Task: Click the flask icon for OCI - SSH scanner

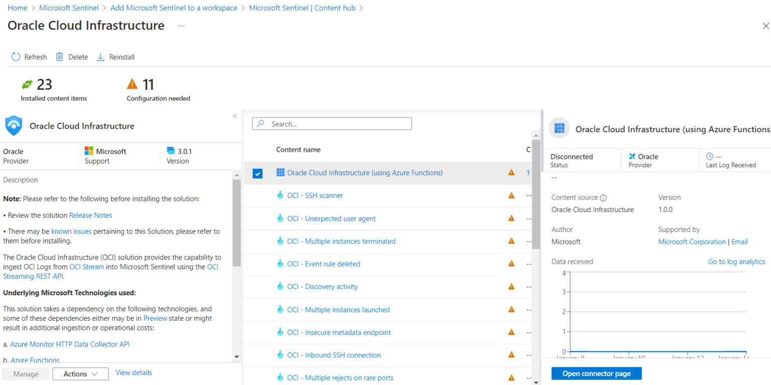Action: [280, 196]
